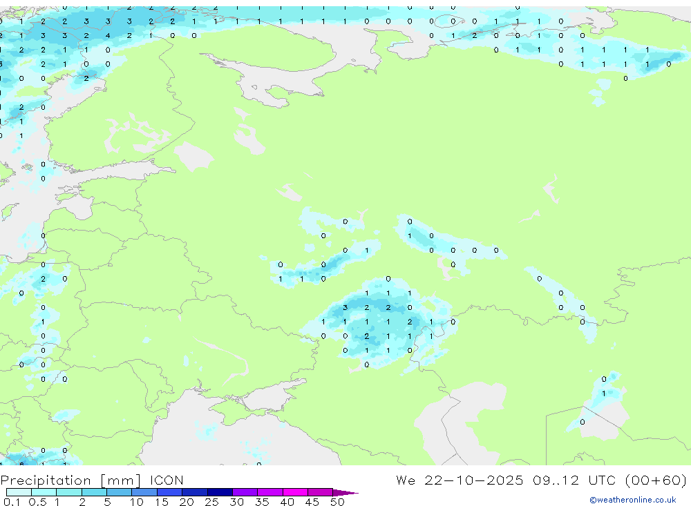Click the legend label "20"
Image resolution: width=691 pixels, height=506 pixels.
click(187, 502)
